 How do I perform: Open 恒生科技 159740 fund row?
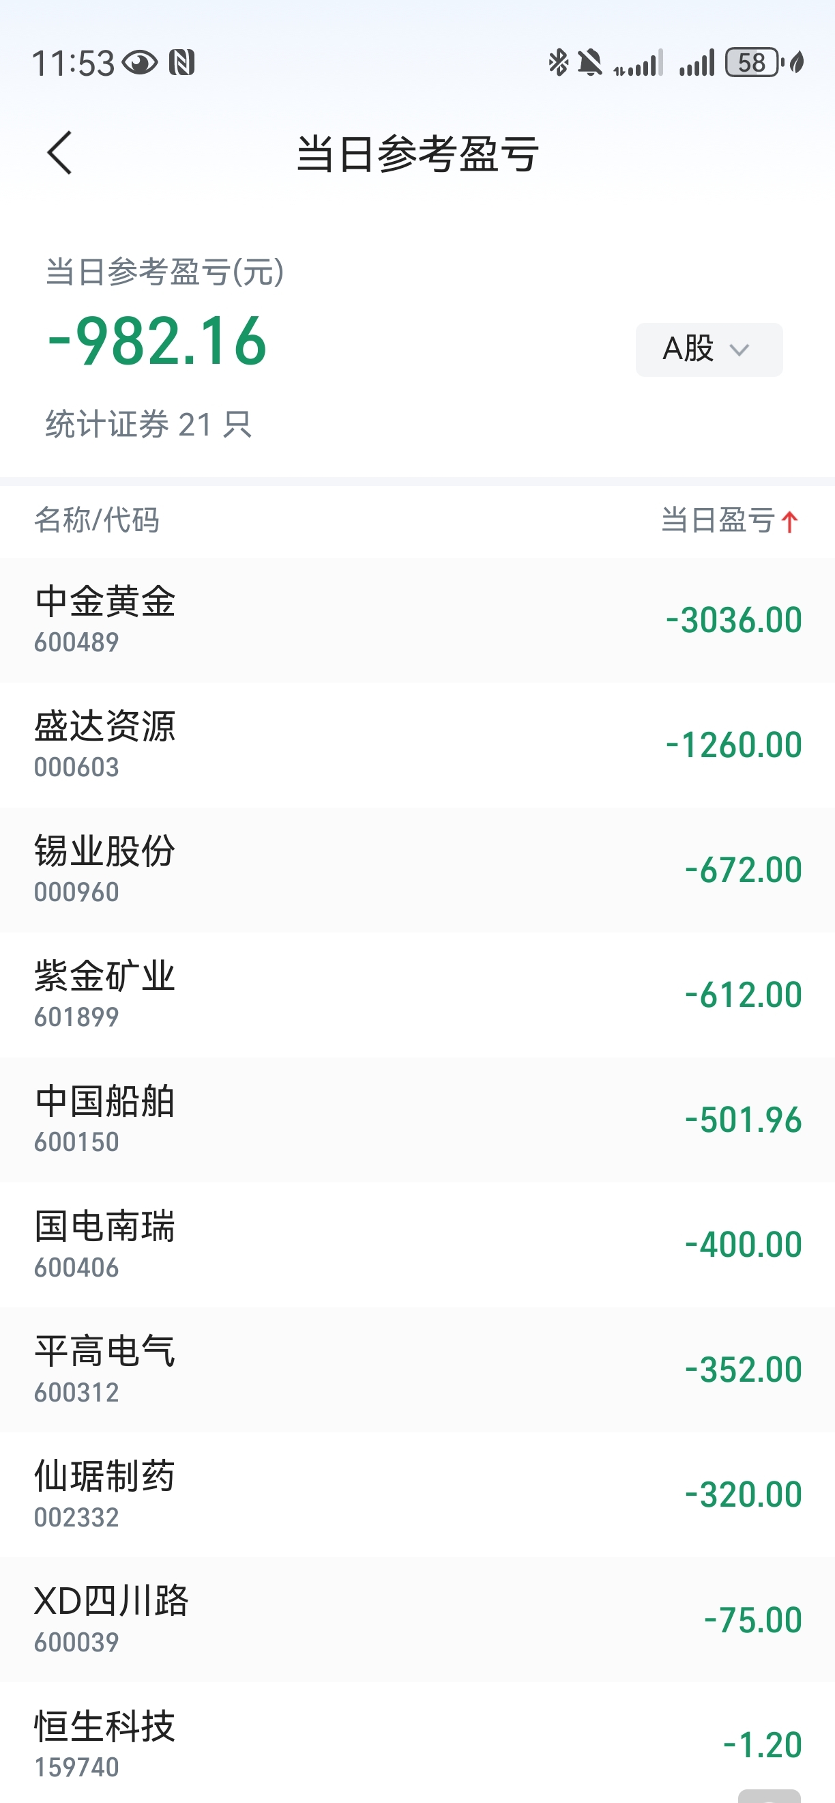pyautogui.click(x=417, y=1743)
